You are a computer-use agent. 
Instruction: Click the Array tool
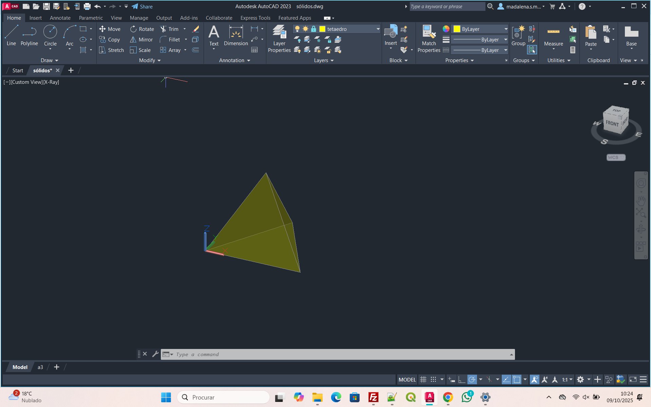tap(171, 50)
